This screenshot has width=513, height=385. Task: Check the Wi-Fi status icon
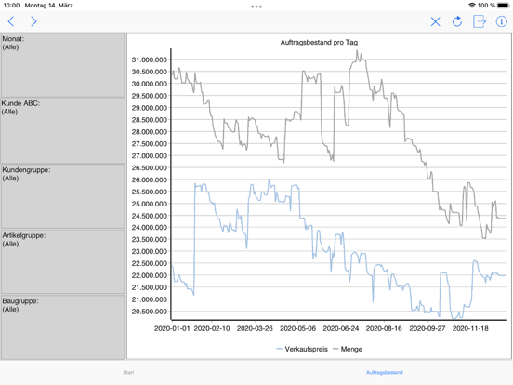472,6
